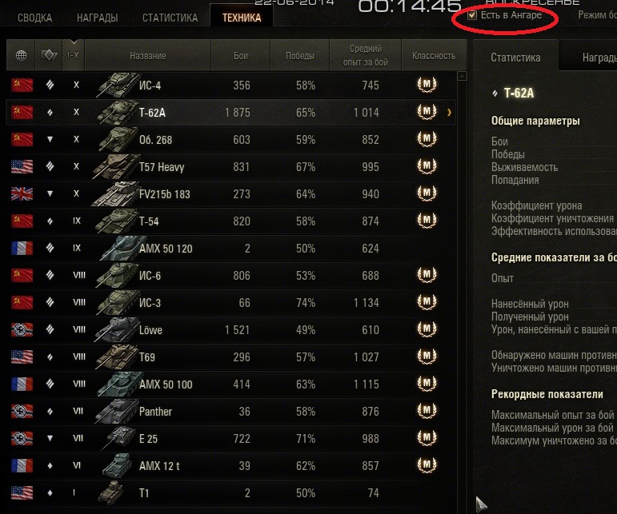Screen dimensions: 617x514
Task: Select the E 25 row in list
Action: click(231, 439)
